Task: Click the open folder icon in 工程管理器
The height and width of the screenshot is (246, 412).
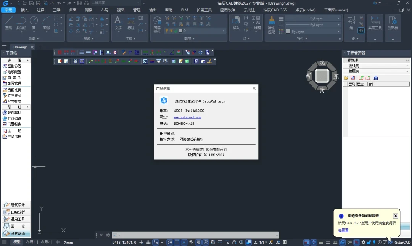Action: [x=346, y=78]
